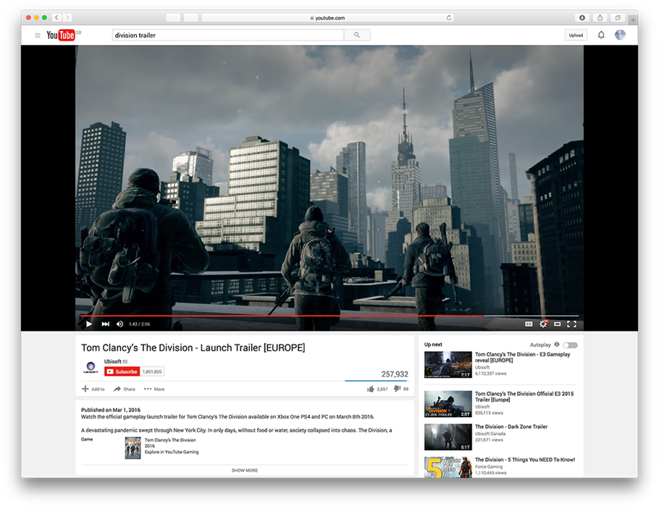Share this video
Image resolution: width=659 pixels, height=507 pixels.
click(125, 389)
